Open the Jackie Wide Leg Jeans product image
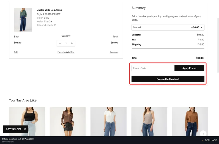Screen dimensions: 219x144 (x=23, y=20)
